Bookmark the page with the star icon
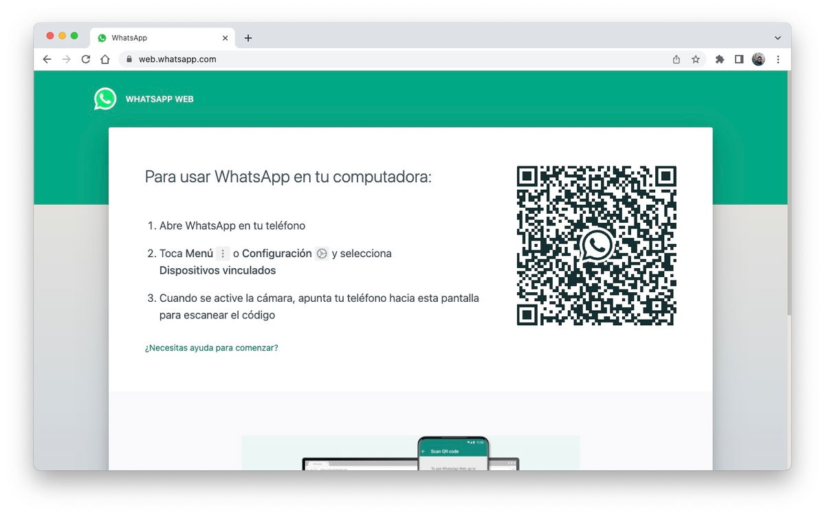This screenshot has height=515, width=825. (x=696, y=59)
